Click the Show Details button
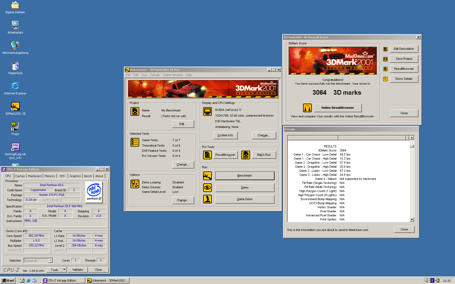 pos(404,79)
